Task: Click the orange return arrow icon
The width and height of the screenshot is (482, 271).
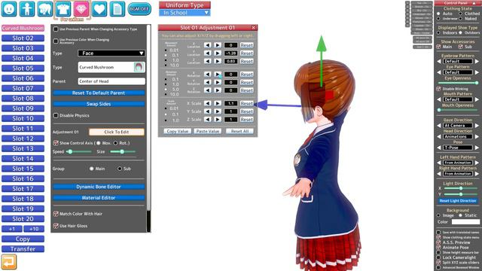Action: pyautogui.click(x=9, y=262)
